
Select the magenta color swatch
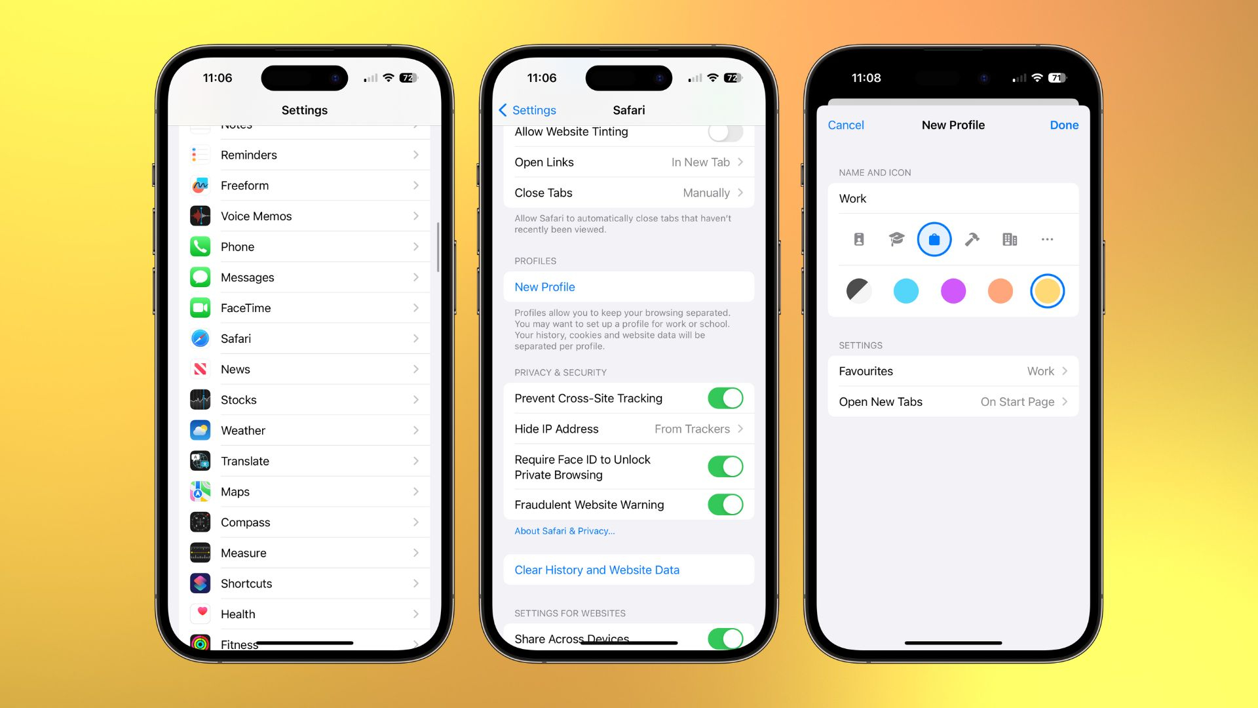tap(953, 290)
